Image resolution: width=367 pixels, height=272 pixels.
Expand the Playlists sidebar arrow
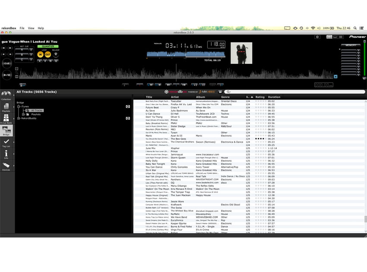(14, 107)
